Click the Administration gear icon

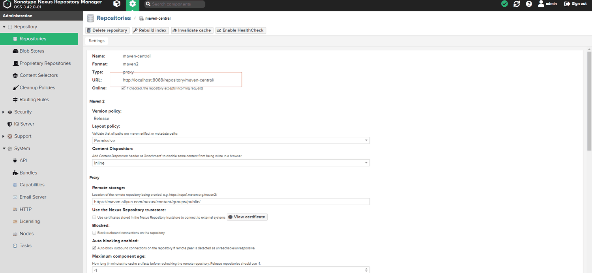(133, 4)
